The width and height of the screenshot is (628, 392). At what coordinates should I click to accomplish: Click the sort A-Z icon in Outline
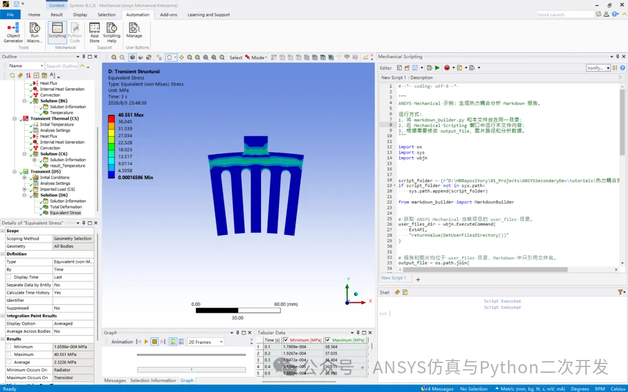click(52, 75)
